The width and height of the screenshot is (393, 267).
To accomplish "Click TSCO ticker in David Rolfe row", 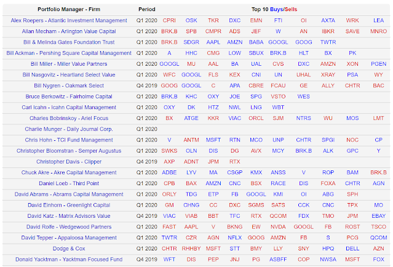I will (x=378, y=227).
